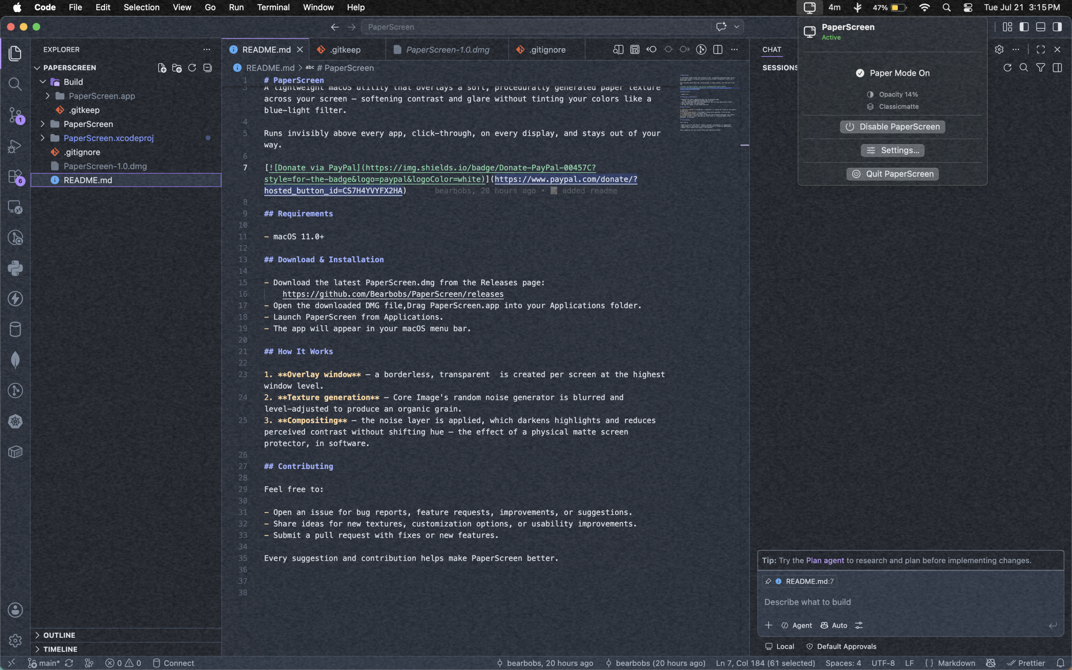1072x670 pixels.
Task: Open the Search view in the activity bar
Action: click(15, 84)
